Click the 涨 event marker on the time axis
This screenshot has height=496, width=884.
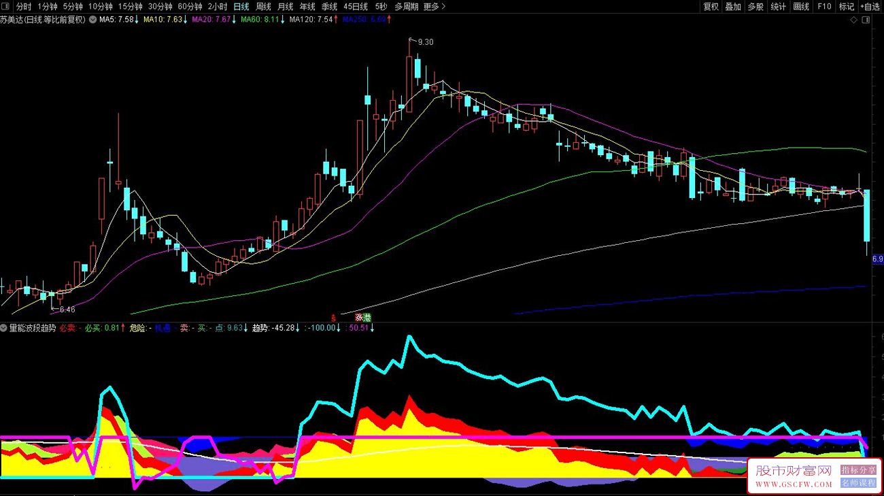click(358, 318)
